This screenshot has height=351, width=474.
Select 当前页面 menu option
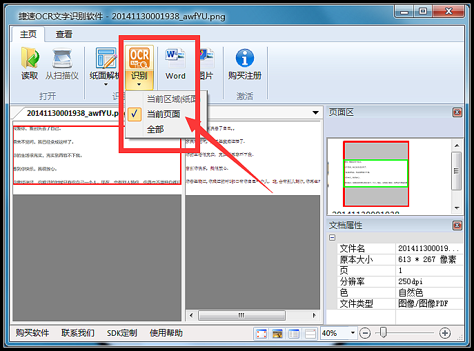(x=164, y=114)
